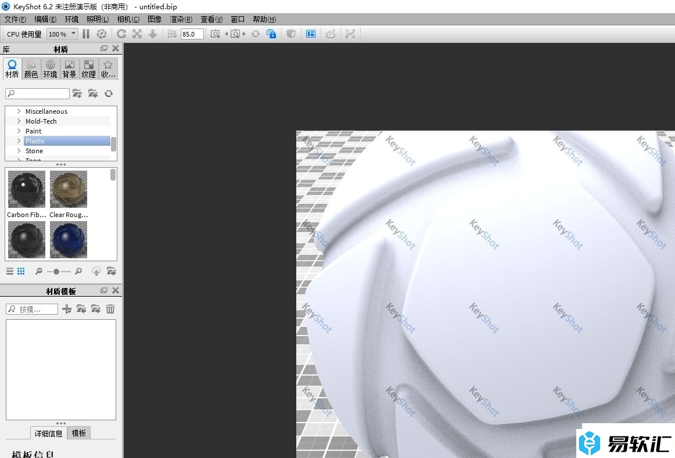Image resolution: width=675 pixels, height=458 pixels.
Task: Select the Mold-Tech folder in the tree
Action: pos(41,121)
